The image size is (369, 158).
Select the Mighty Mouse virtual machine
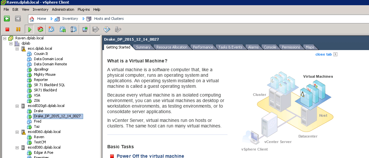(45, 74)
